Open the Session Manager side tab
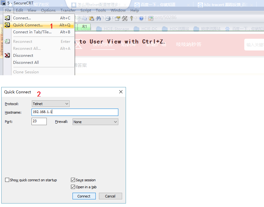The width and height of the screenshot is (264, 207). [x=2, y=41]
